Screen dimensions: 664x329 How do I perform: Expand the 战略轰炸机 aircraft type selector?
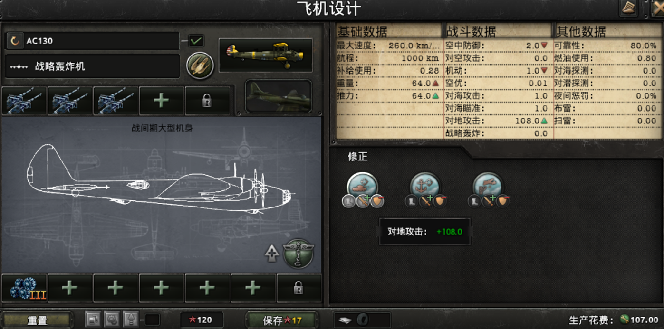tap(92, 66)
